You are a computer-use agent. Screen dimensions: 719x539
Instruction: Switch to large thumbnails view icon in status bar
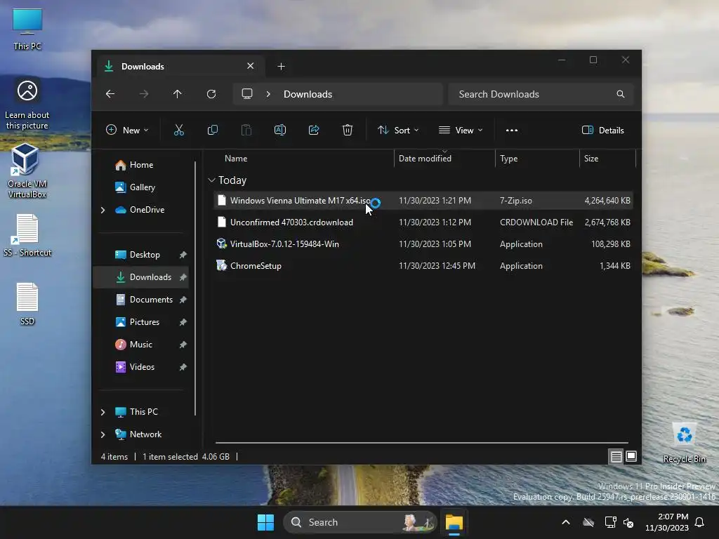pyautogui.click(x=631, y=456)
